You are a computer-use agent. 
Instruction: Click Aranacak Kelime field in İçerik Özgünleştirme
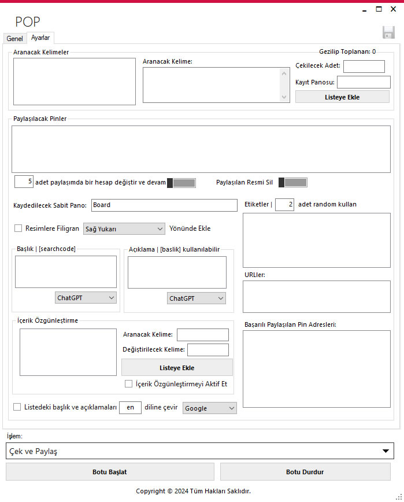click(203, 334)
